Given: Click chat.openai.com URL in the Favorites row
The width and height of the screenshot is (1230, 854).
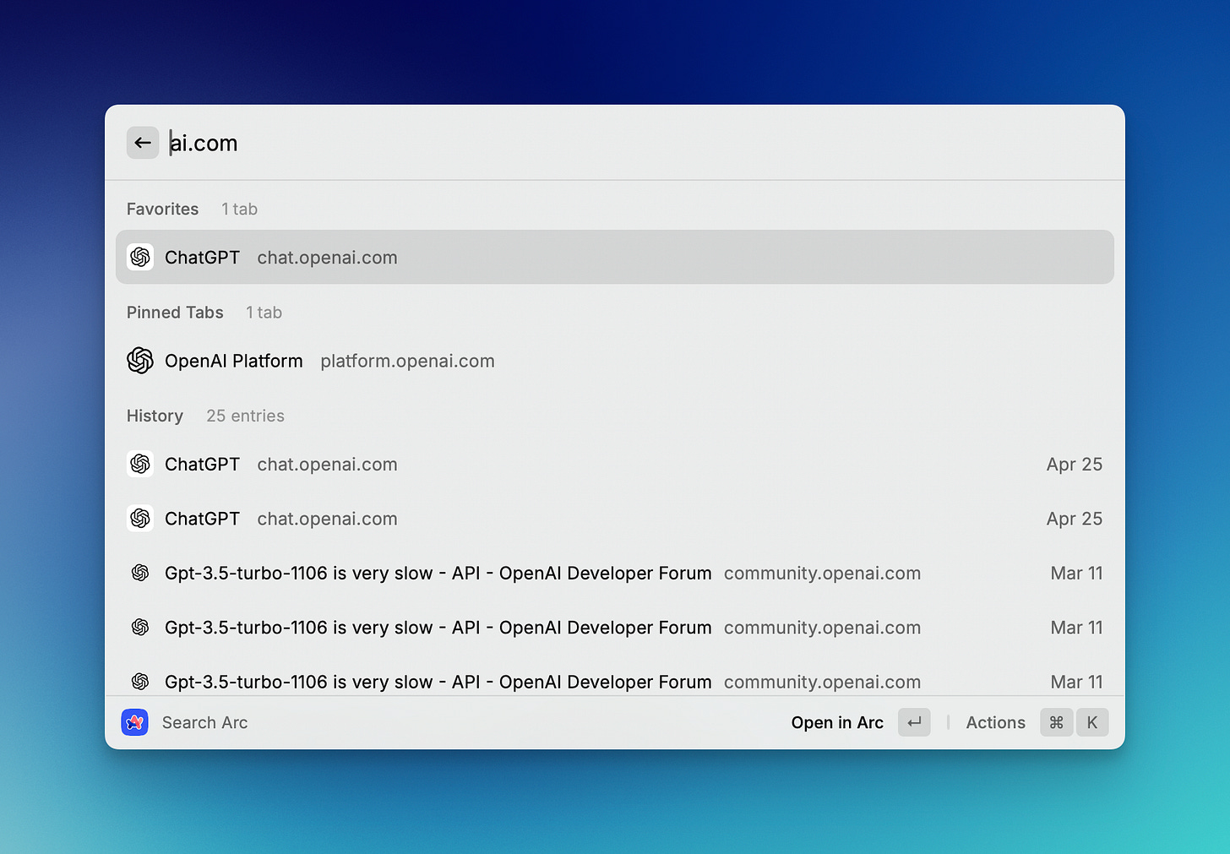Looking at the screenshot, I should [x=327, y=258].
